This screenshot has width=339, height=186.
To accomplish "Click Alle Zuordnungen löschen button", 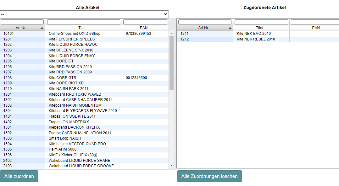I will click(209, 176).
